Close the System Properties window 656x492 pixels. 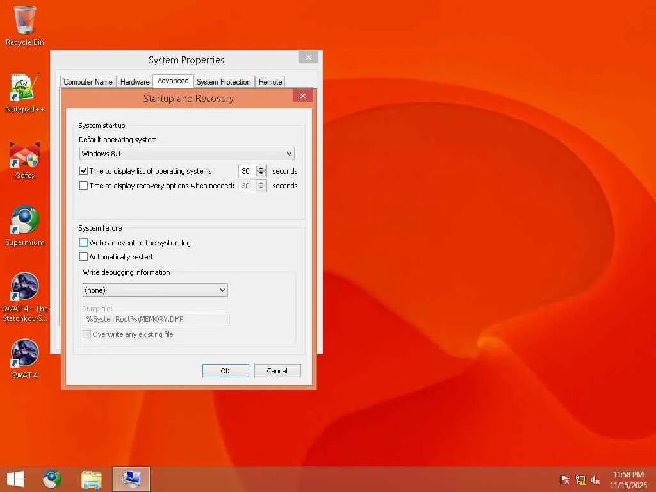pyautogui.click(x=309, y=57)
